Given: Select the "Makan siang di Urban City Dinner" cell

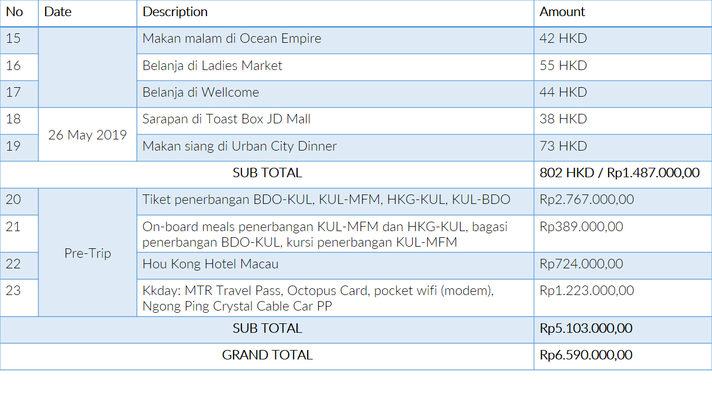Looking at the screenshot, I should click(240, 147).
